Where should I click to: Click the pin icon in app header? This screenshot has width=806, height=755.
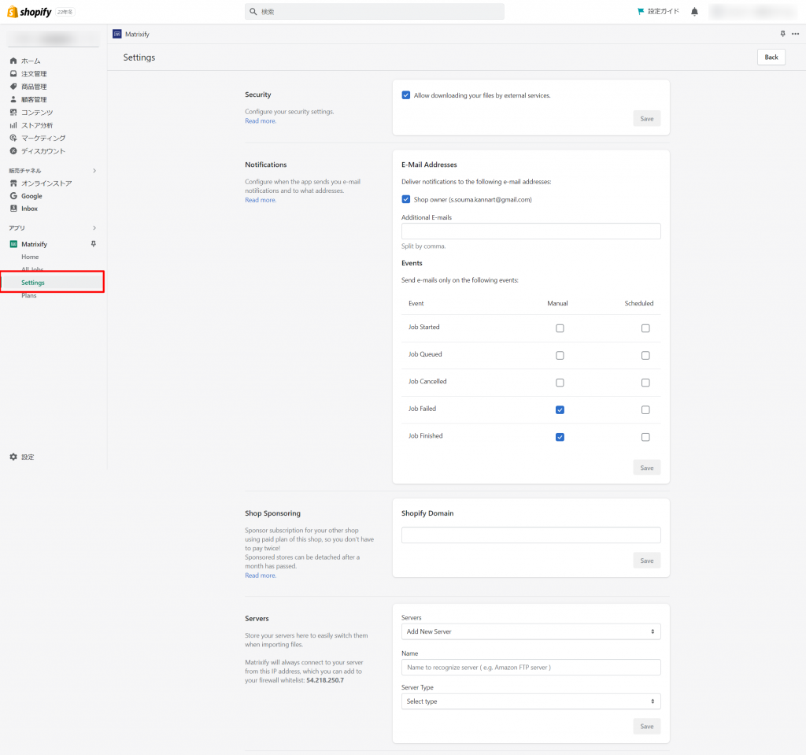pos(782,34)
